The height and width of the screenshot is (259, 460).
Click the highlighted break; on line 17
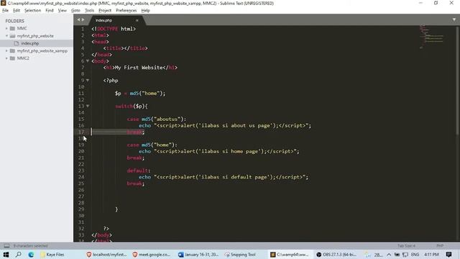[136, 132]
